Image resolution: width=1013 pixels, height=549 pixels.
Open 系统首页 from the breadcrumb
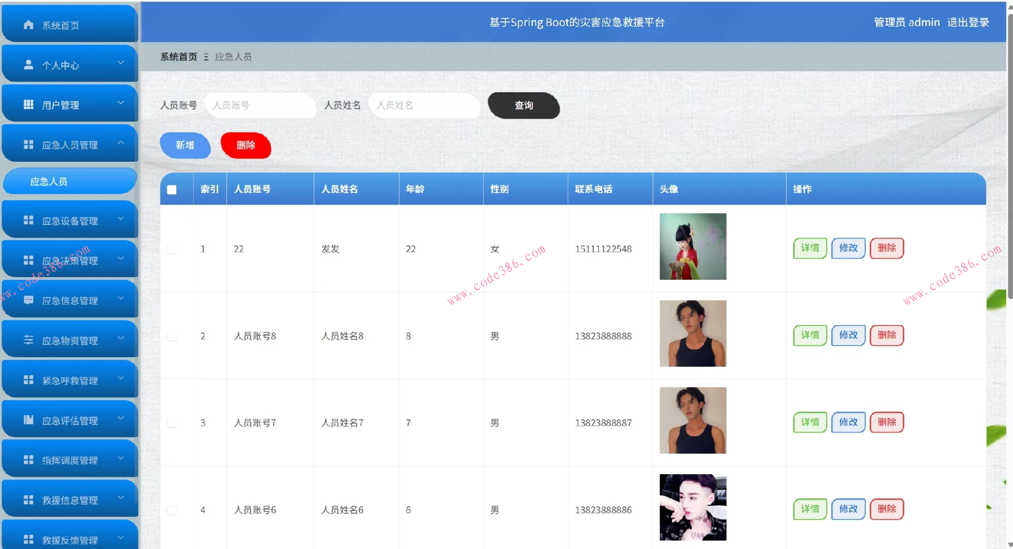178,56
